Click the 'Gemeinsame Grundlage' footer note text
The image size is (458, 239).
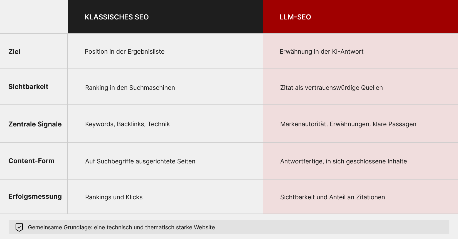(121, 227)
